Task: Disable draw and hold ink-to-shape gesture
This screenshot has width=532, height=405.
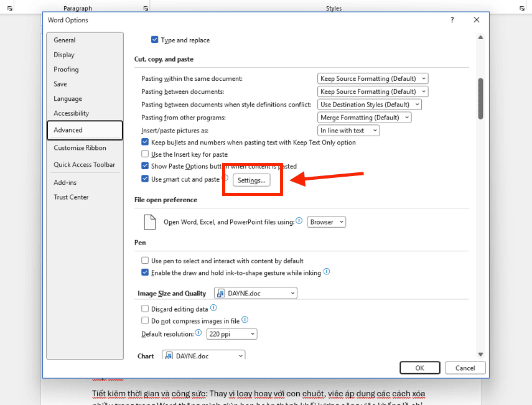Action: tap(145, 272)
